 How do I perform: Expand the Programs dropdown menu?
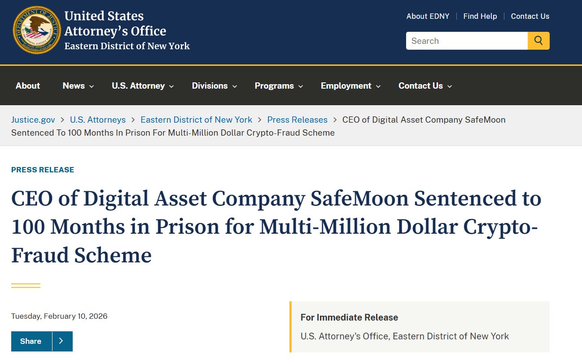pyautogui.click(x=279, y=86)
